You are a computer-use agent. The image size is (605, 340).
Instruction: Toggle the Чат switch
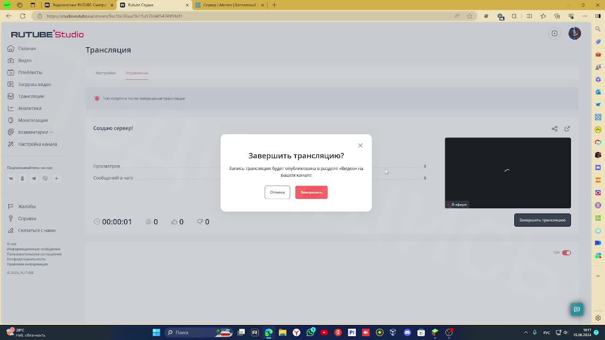pos(566,253)
